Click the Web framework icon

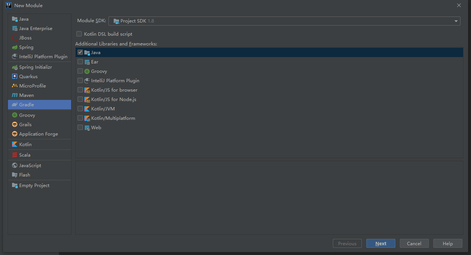pyautogui.click(x=87, y=128)
